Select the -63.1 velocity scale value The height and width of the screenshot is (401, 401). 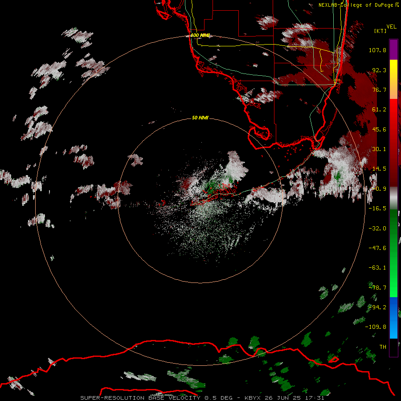click(x=377, y=268)
